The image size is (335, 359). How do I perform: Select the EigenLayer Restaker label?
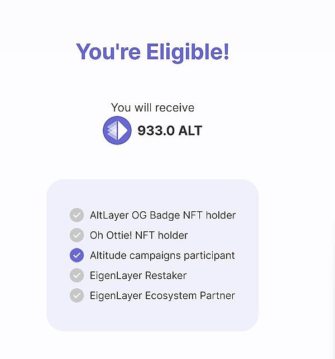click(138, 275)
